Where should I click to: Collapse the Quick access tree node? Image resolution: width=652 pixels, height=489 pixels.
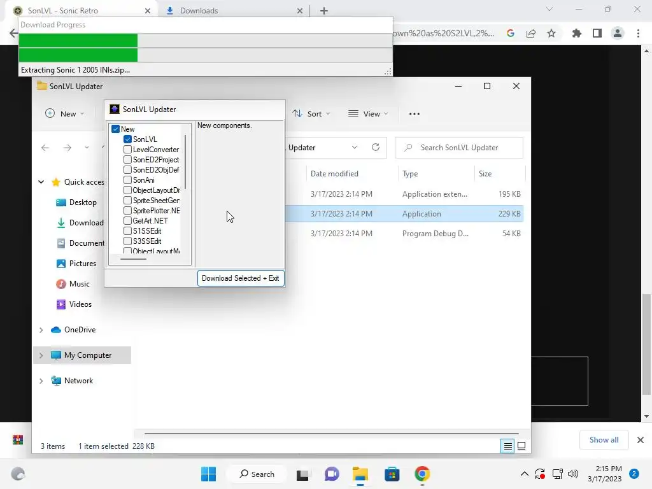pyautogui.click(x=41, y=181)
